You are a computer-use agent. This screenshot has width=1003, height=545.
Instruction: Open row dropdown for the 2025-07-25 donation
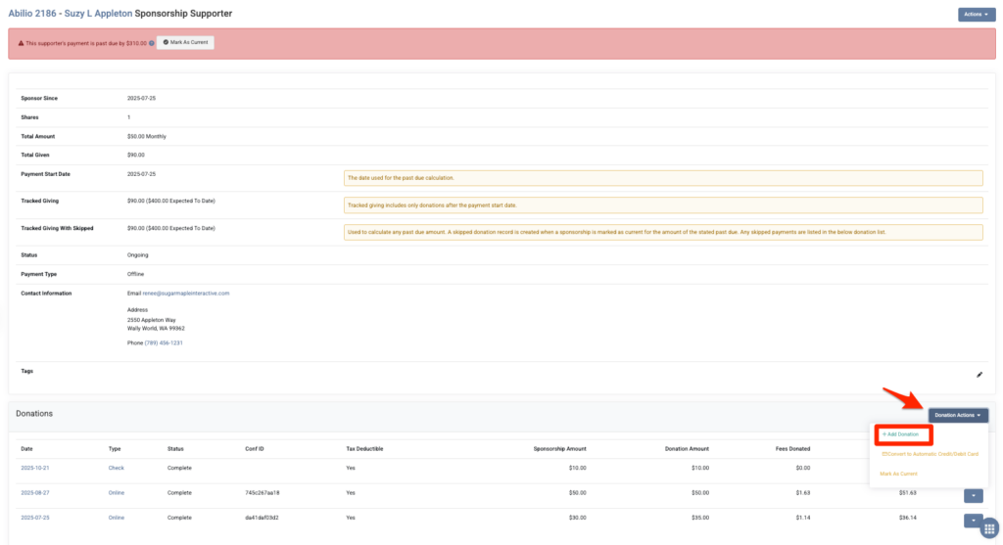click(x=976, y=521)
